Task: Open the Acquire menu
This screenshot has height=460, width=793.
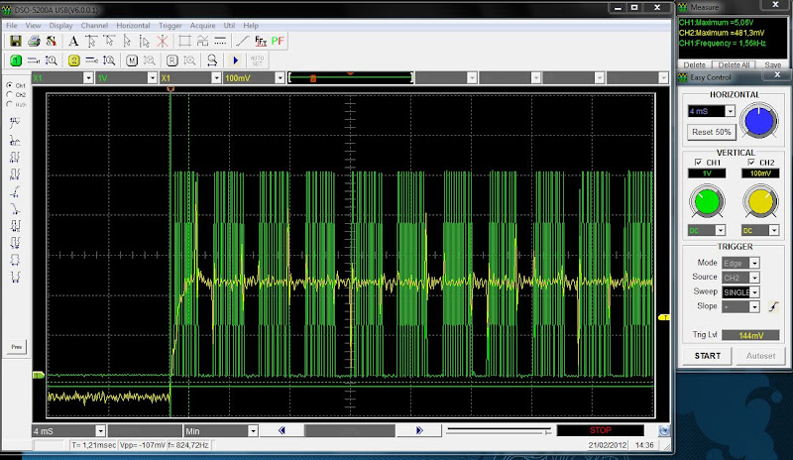Action: pos(202,26)
